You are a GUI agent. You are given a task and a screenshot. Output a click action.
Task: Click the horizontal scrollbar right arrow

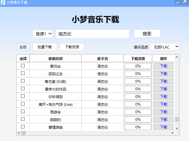click(172, 133)
